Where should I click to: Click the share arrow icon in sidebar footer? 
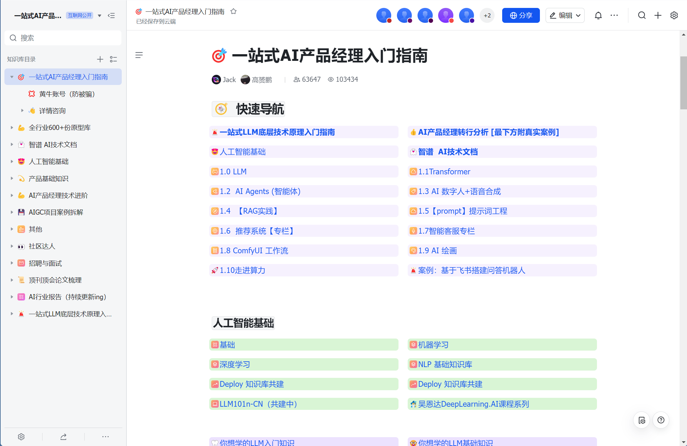tap(63, 437)
